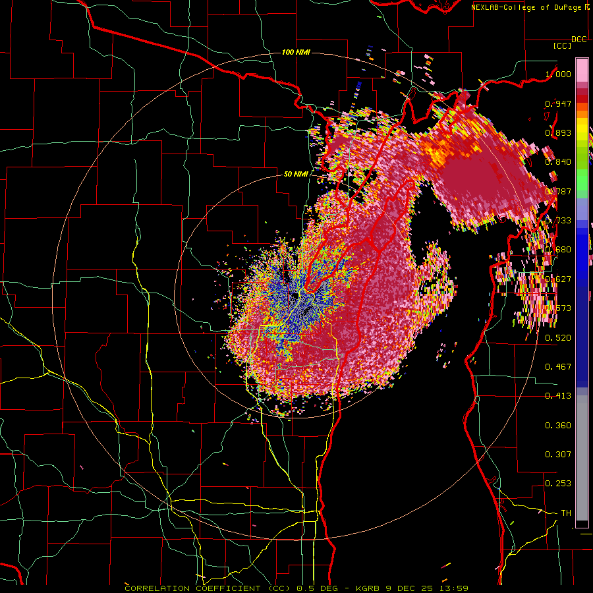The width and height of the screenshot is (593, 593).
Task: Click the NEXLAB-College of DuPage credit text
Action: (x=527, y=7)
